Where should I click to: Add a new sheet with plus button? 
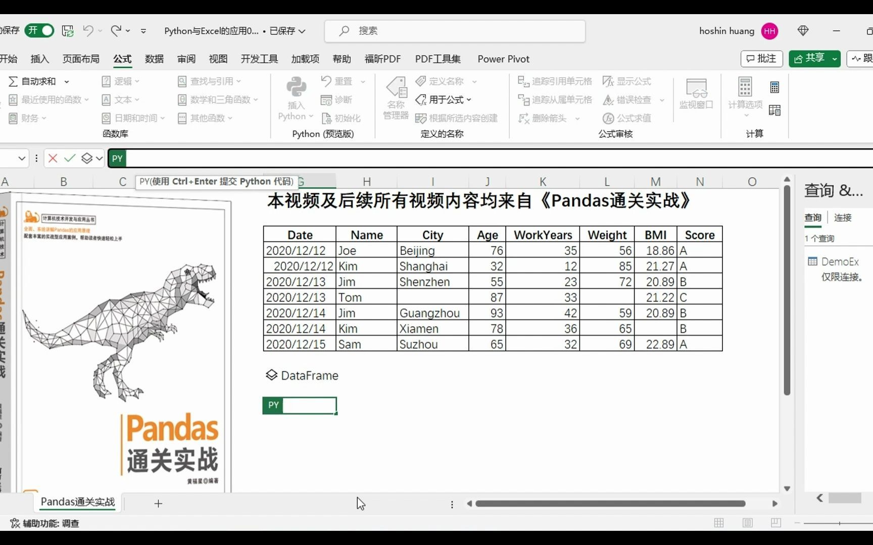[x=158, y=504]
